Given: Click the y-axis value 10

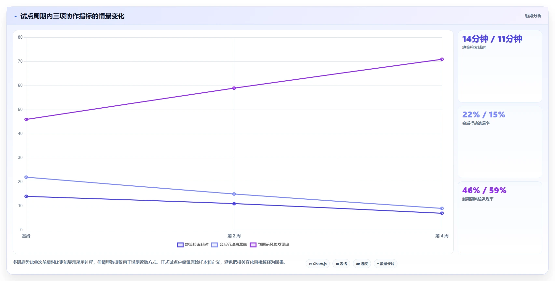Looking at the screenshot, I should click(20, 206).
